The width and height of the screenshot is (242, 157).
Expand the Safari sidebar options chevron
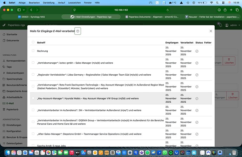pyautogui.click(x=24, y=10)
